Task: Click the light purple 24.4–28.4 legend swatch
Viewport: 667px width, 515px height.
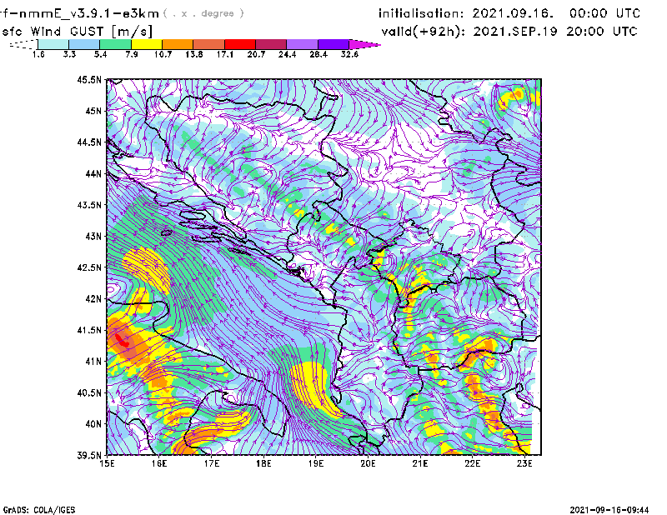Action: [x=302, y=44]
